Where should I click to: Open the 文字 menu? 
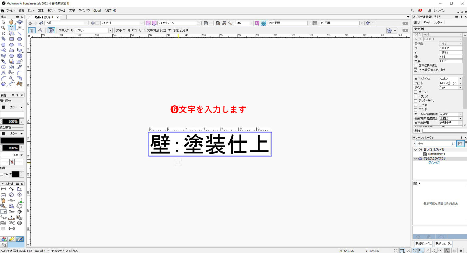pos(72,10)
